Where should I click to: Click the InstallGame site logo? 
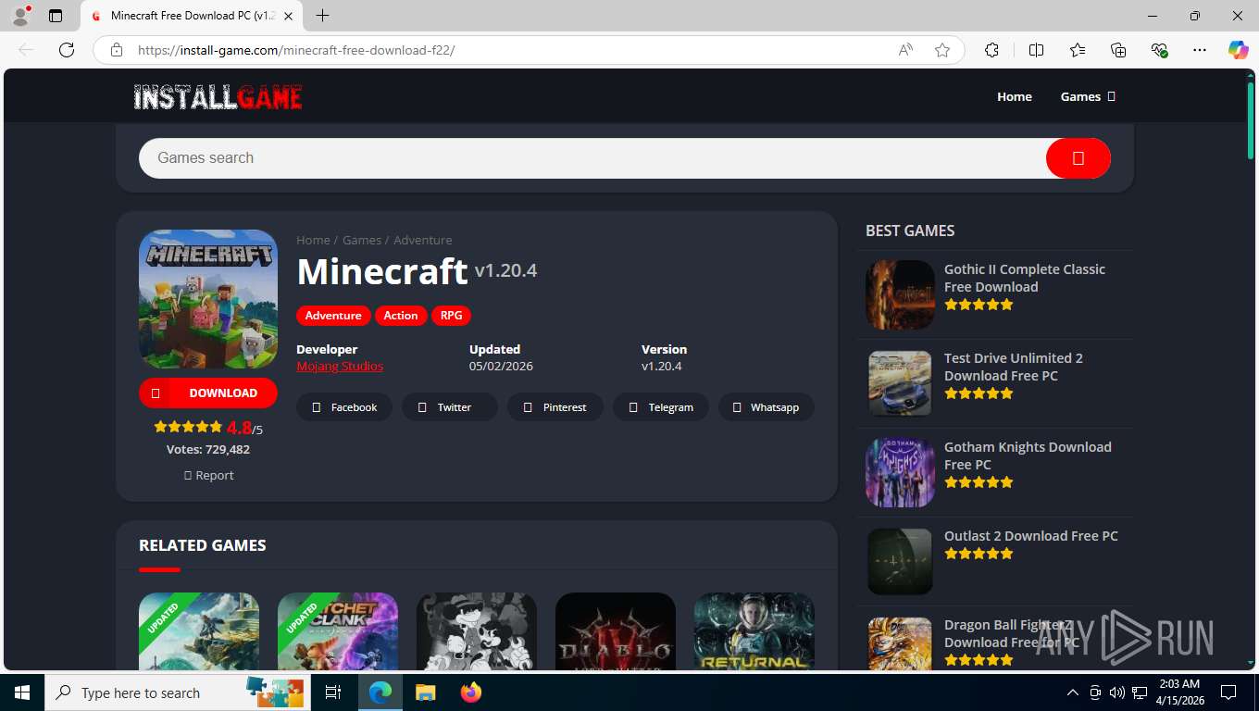pos(218,96)
